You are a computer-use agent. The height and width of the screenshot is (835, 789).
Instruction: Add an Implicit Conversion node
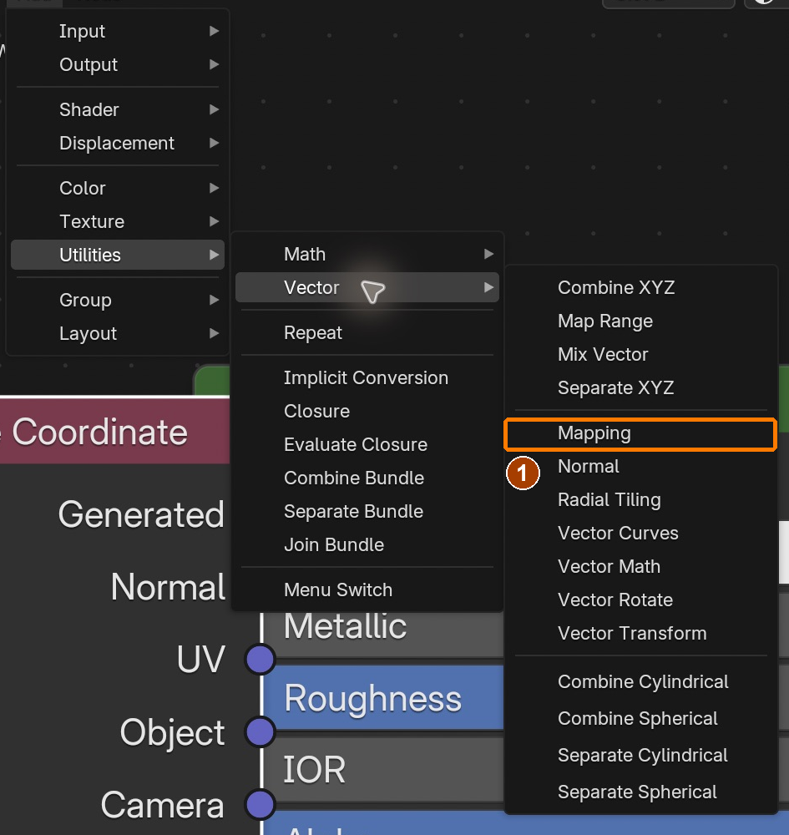[367, 377]
